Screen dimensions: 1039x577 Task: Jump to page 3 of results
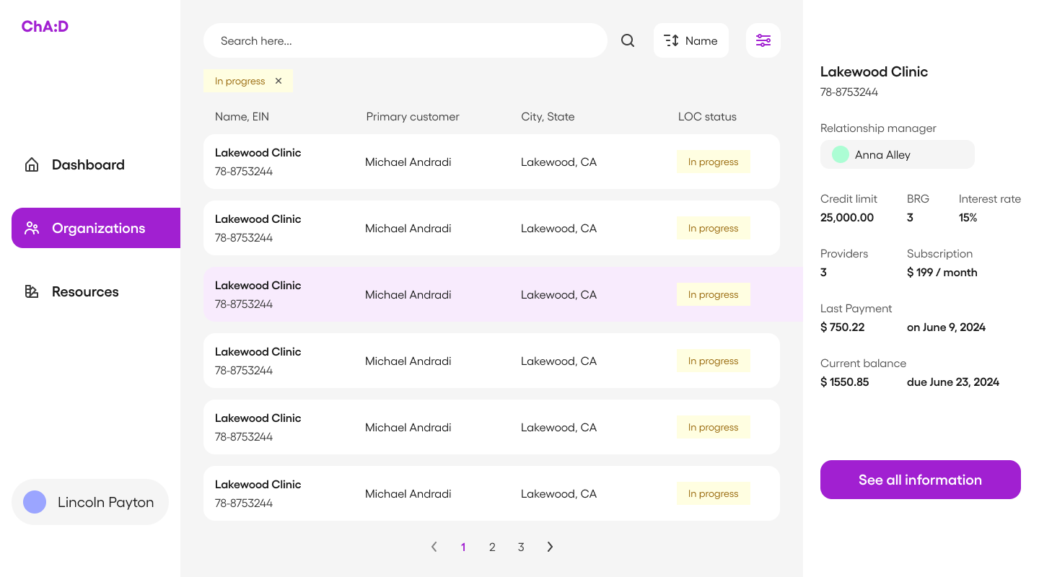pyautogui.click(x=521, y=547)
